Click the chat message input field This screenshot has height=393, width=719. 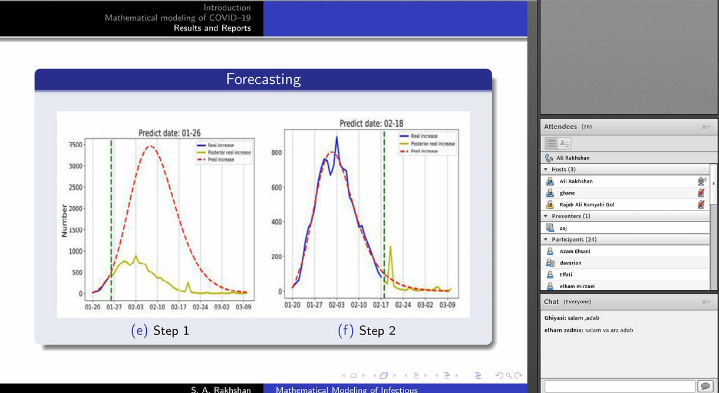619,386
